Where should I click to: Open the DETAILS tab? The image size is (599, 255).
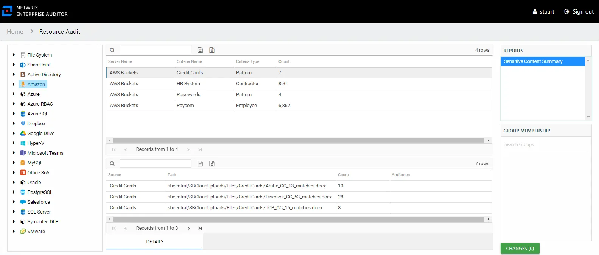point(154,241)
